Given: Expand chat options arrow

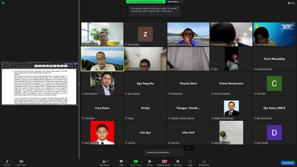Looking at the screenshot, I should (126, 161).
